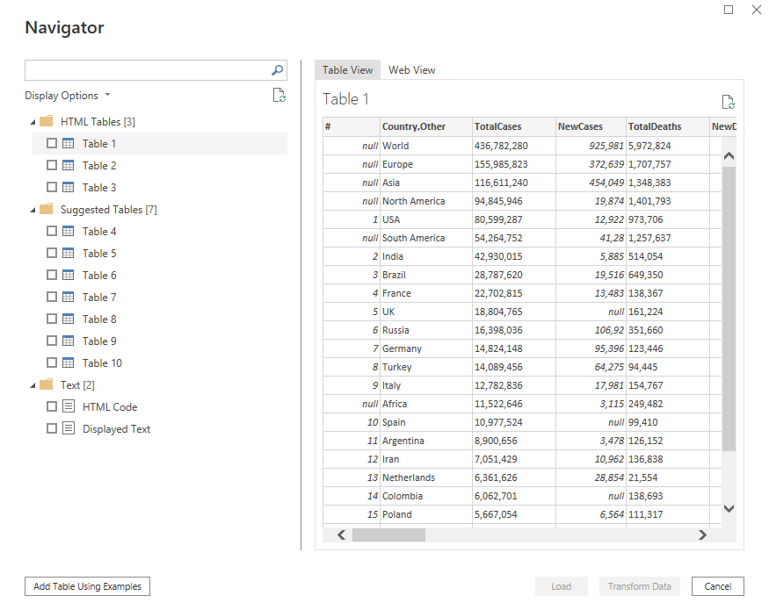Image resolution: width=769 pixels, height=610 pixels.
Task: Collapse the HTML Tables group
Action: (x=33, y=122)
